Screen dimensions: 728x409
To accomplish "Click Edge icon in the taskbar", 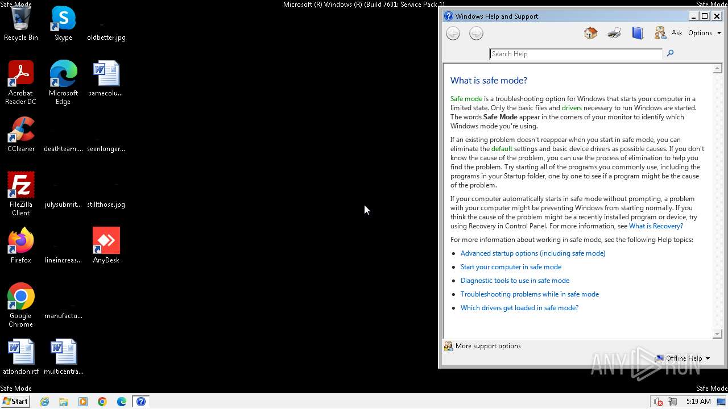I will (122, 402).
